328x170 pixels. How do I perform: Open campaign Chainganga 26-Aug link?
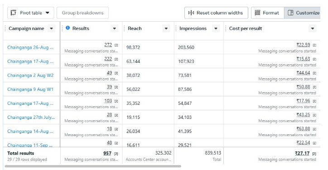point(30,47)
